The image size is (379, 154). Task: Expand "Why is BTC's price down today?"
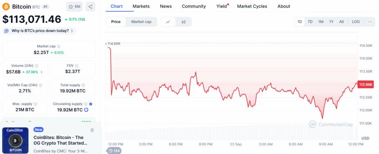coord(39,31)
